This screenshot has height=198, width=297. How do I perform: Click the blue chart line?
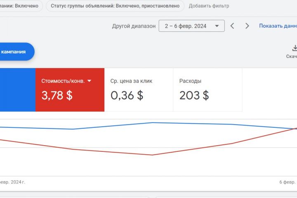[153, 123]
